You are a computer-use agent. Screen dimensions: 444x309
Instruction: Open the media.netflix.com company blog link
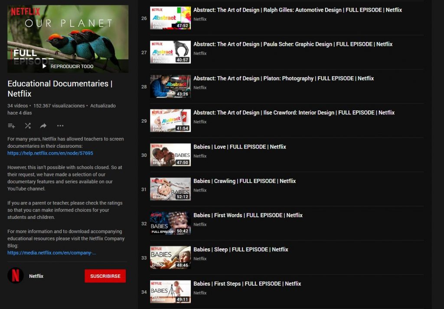pos(52,253)
